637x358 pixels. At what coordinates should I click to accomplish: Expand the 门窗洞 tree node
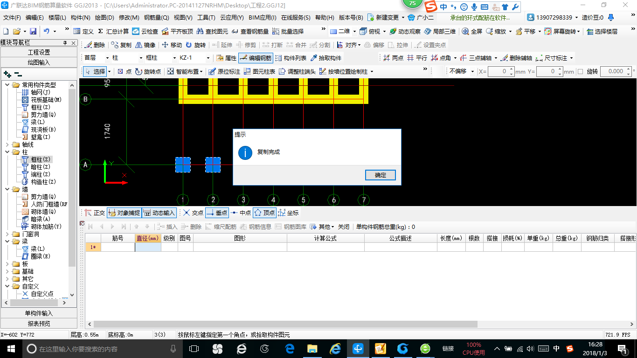[7, 234]
